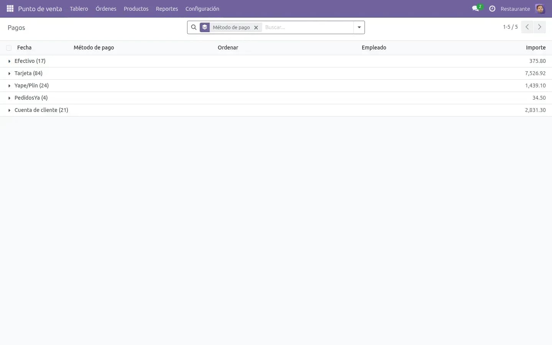Open the conversations chat icon with badge

[476, 8]
